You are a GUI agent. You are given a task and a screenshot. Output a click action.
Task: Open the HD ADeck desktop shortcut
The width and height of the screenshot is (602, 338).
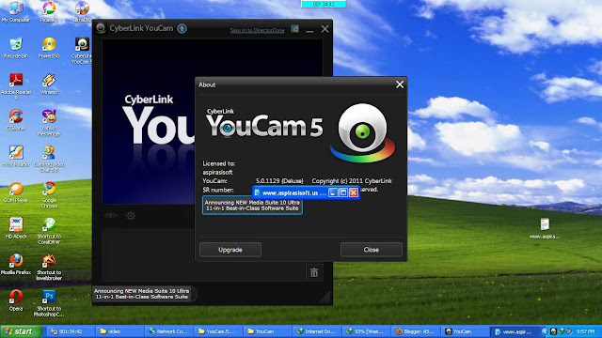tap(16, 228)
